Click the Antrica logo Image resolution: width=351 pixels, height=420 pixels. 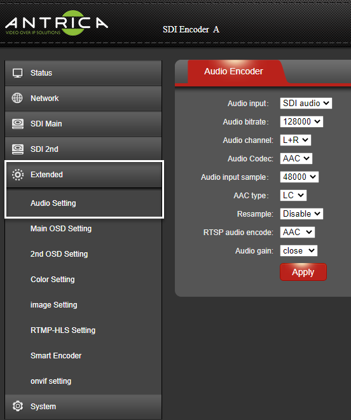[x=57, y=24]
